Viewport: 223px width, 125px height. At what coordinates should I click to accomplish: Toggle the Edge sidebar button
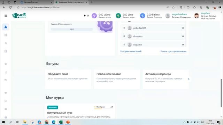pos(220,7)
